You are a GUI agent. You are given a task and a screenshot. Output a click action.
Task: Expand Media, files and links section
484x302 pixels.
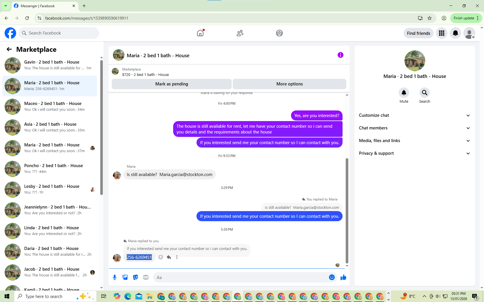(415, 141)
